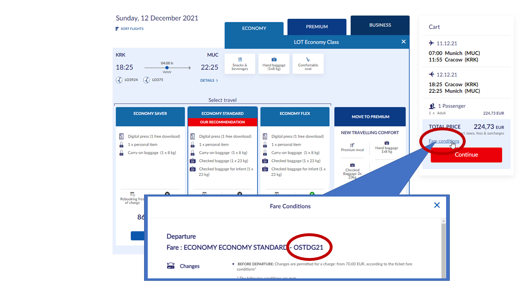Click the Changes icon in Fare Conditions
The height and width of the screenshot is (293, 521).
(x=171, y=266)
